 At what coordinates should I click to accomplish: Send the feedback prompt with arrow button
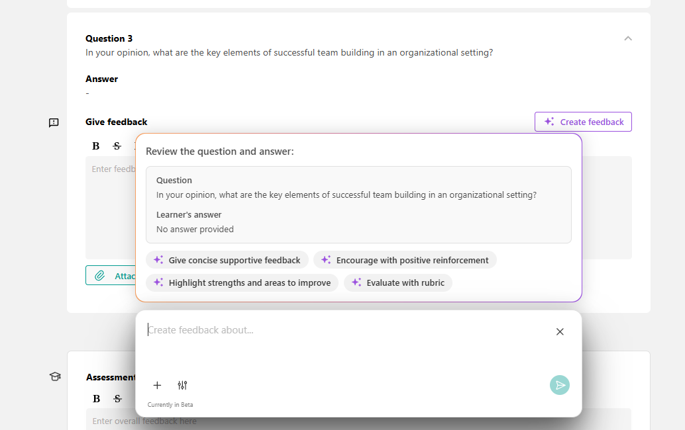[x=560, y=385]
